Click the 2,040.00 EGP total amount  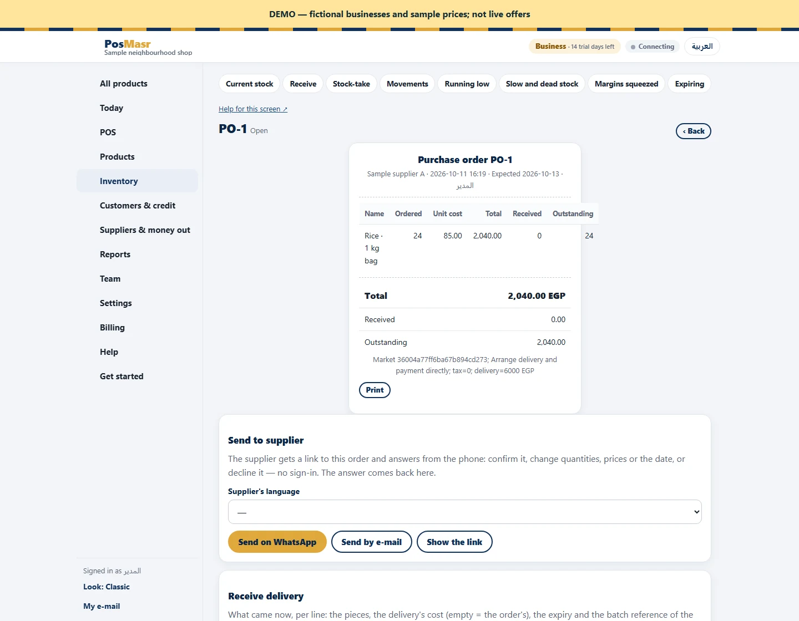[537, 296]
